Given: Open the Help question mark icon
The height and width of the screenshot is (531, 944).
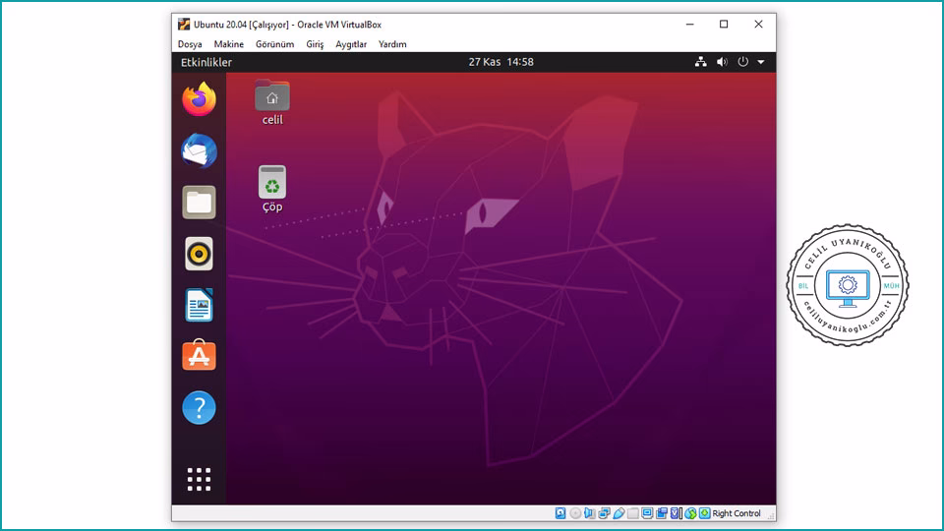Looking at the screenshot, I should pyautogui.click(x=200, y=407).
